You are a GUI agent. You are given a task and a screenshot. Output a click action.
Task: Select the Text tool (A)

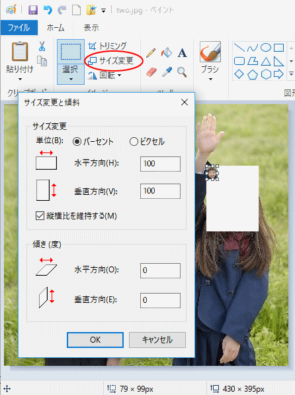[182, 53]
